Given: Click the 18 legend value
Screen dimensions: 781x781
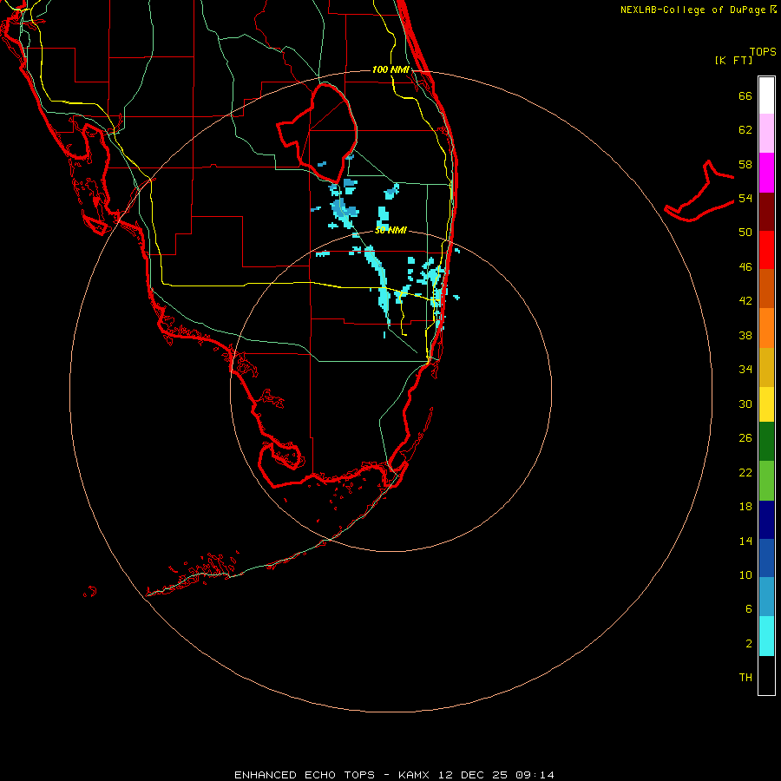Looking at the screenshot, I should [x=745, y=507].
